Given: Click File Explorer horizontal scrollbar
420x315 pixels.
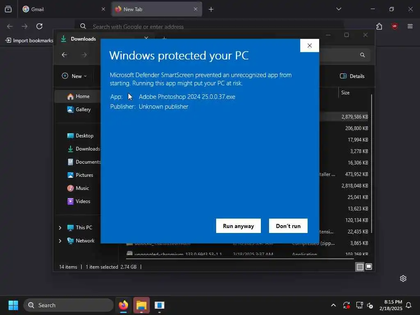Looking at the screenshot, I should pos(240,259).
